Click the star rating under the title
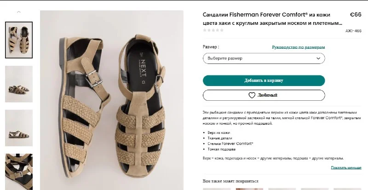The width and height of the screenshot is (368, 190). pos(213,30)
